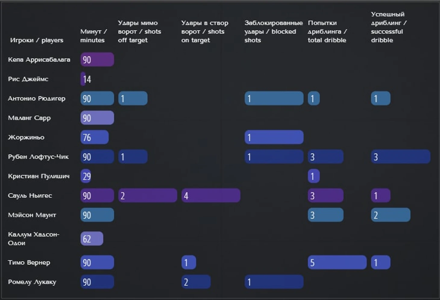Click Каллум Хадсон-Одои minutes bar 62
This screenshot has height=300, width=440.
point(92,239)
